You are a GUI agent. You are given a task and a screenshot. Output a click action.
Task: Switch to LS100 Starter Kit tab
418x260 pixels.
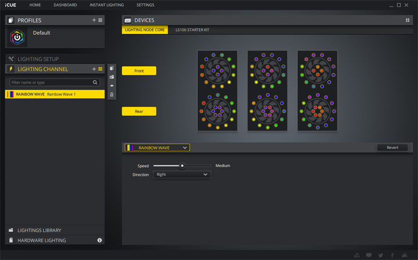point(192,30)
